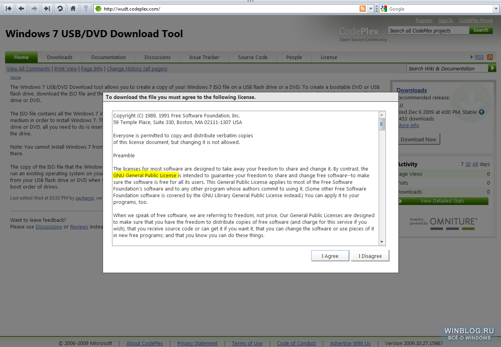Image resolution: width=501 pixels, height=347 pixels.
Task: Click the Windows 7 USB/DVD Download Tool title
Action: (x=94, y=34)
